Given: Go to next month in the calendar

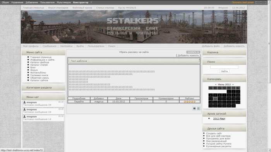Looking at the screenshot, I should click(233, 84).
